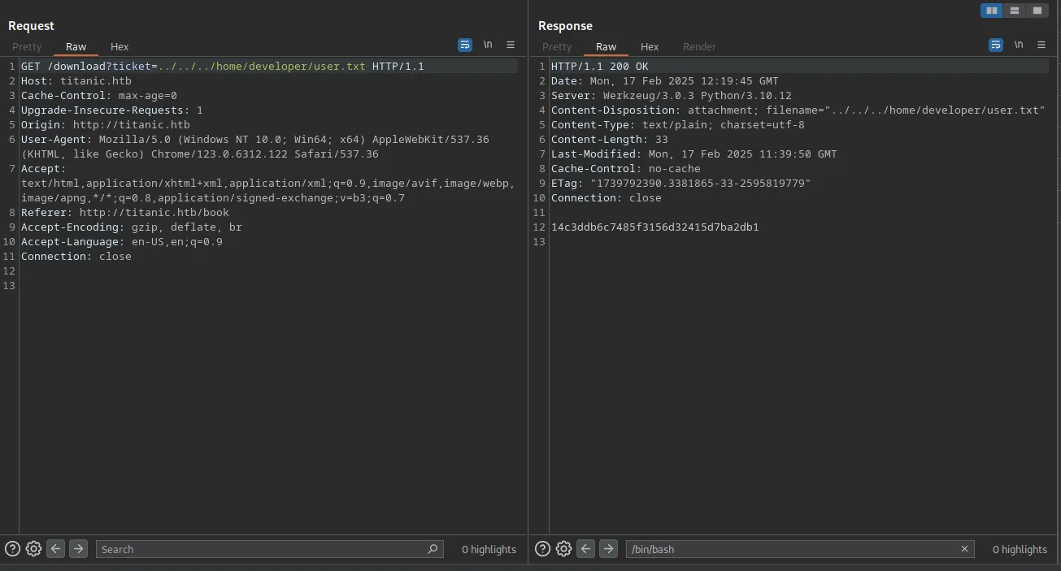
Task: Toggle word wrap in Request panel
Action: [465, 45]
